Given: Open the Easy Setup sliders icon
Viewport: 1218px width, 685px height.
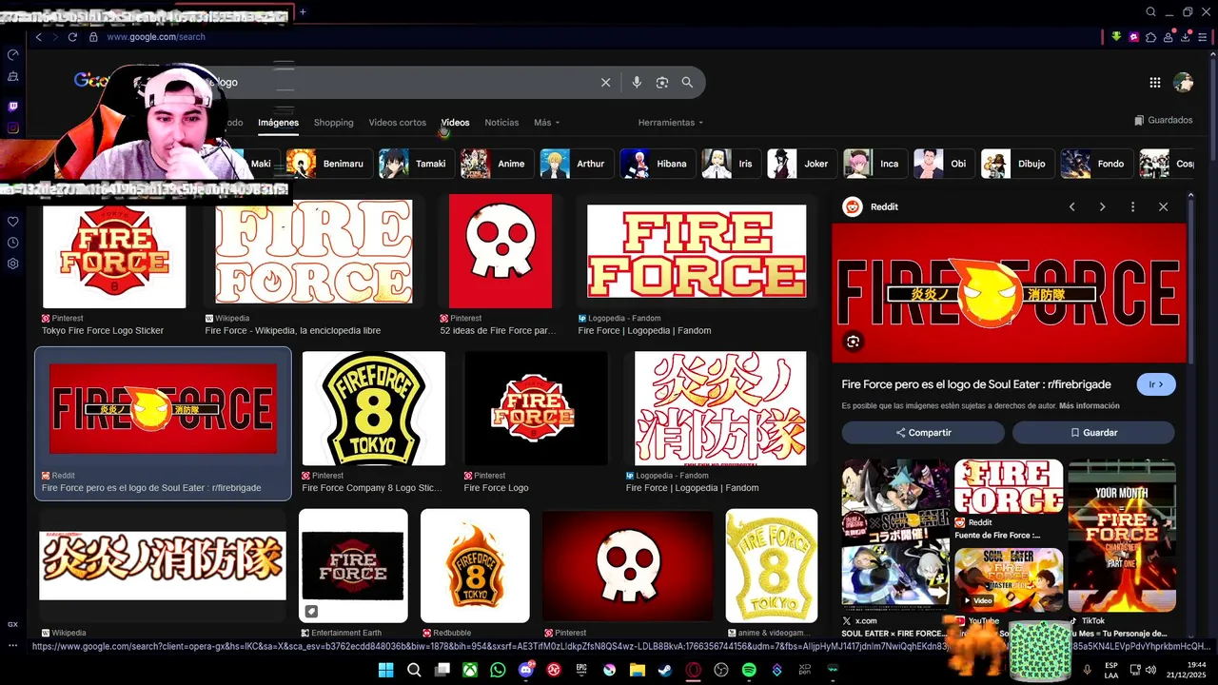Looking at the screenshot, I should point(1202,37).
